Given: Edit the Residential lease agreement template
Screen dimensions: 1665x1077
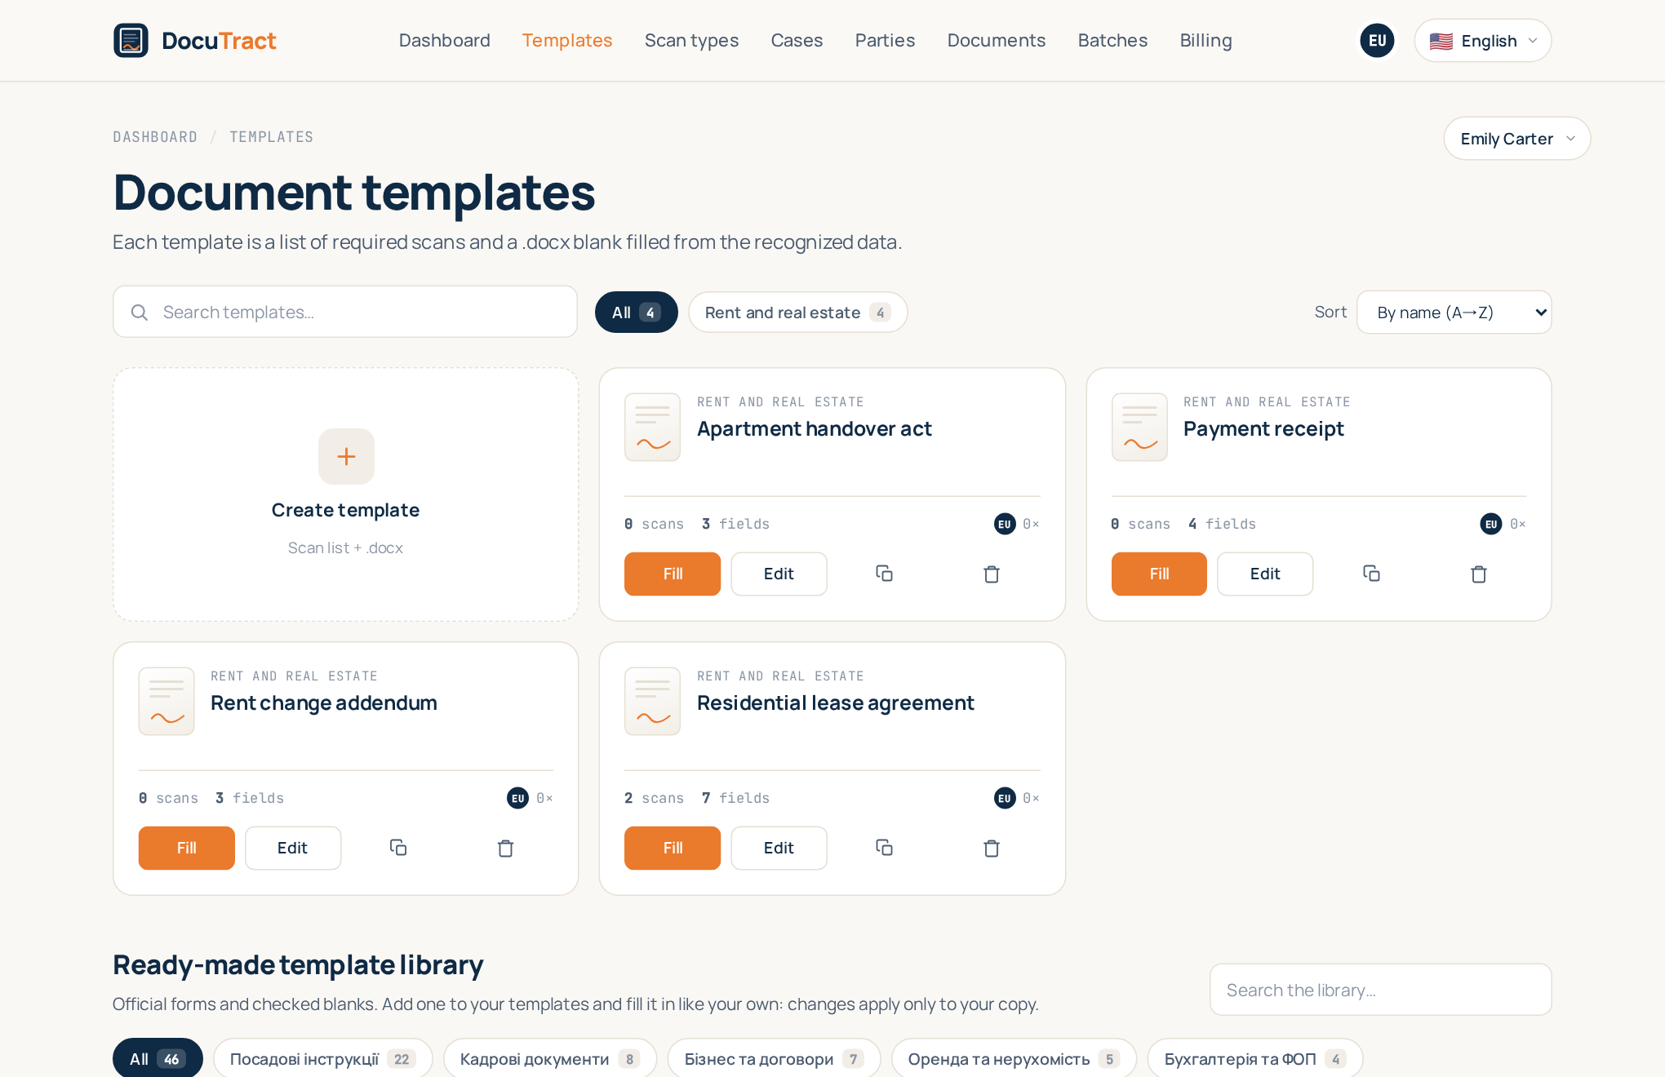Looking at the screenshot, I should [779, 848].
